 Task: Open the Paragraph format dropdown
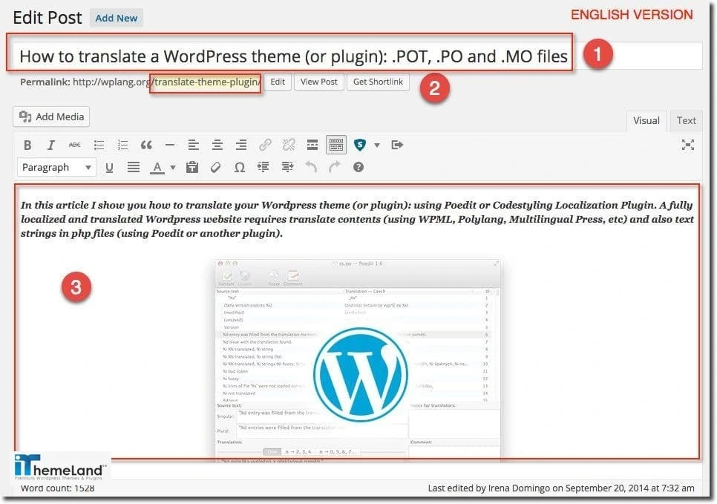pyautogui.click(x=56, y=168)
